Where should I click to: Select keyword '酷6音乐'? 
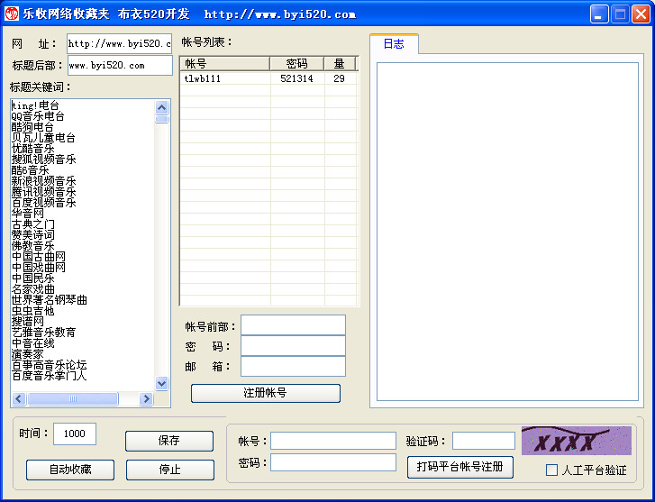tap(30, 170)
